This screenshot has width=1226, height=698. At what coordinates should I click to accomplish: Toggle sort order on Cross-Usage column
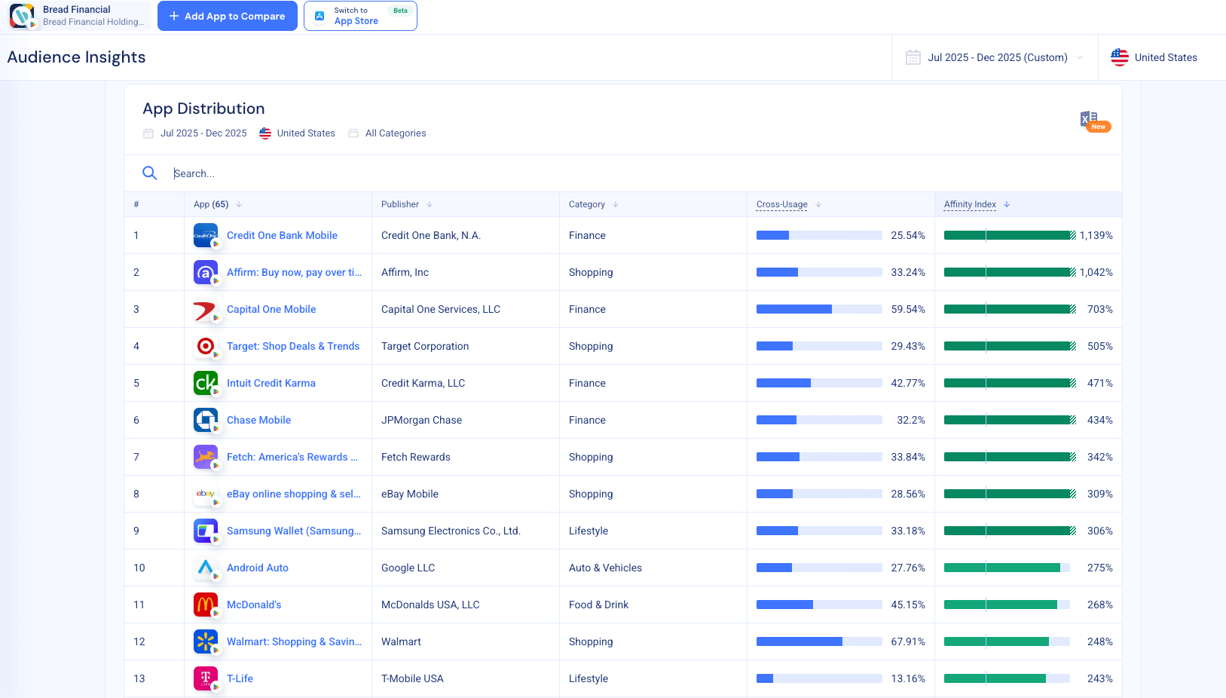(x=819, y=204)
